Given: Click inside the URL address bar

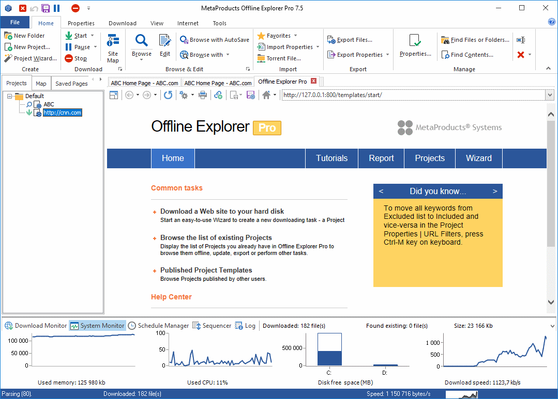Looking at the screenshot, I should tap(388, 95).
